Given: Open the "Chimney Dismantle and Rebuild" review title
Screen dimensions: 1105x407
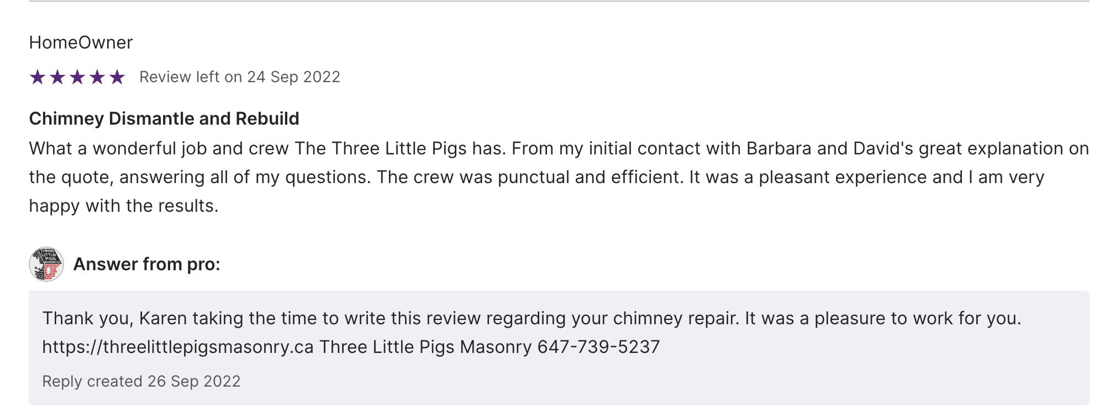Looking at the screenshot, I should pyautogui.click(x=164, y=119).
